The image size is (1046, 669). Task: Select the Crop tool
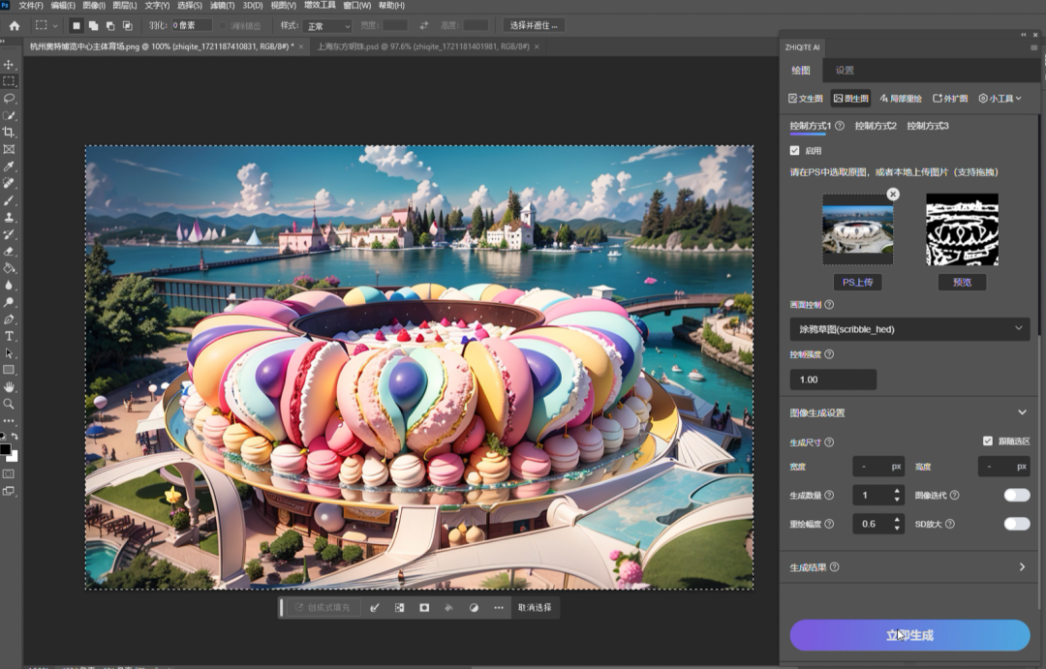tap(9, 133)
